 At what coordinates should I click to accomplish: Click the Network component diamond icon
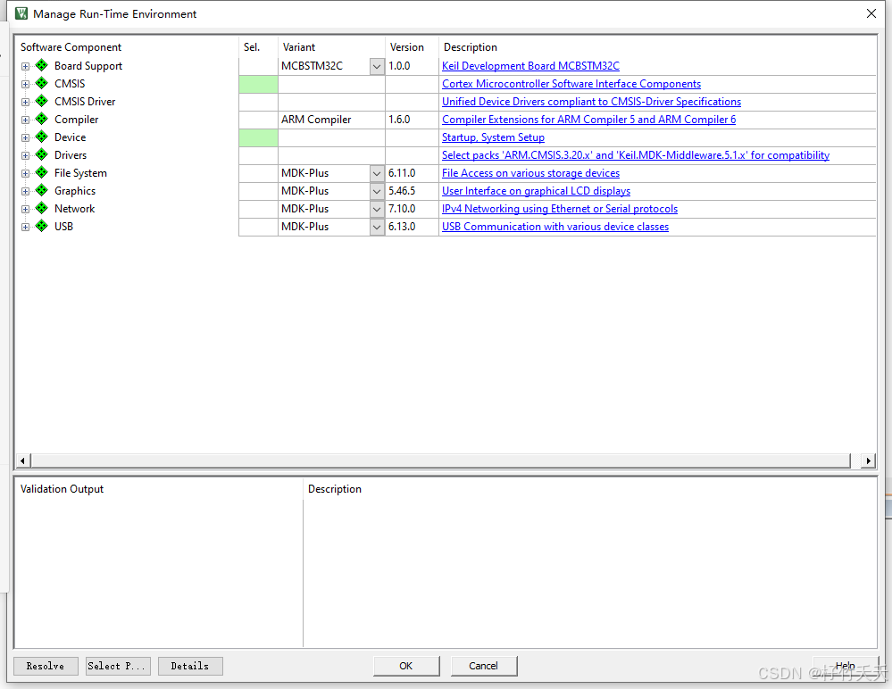[42, 209]
